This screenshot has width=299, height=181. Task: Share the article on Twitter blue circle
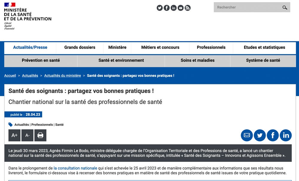click(x=260, y=135)
